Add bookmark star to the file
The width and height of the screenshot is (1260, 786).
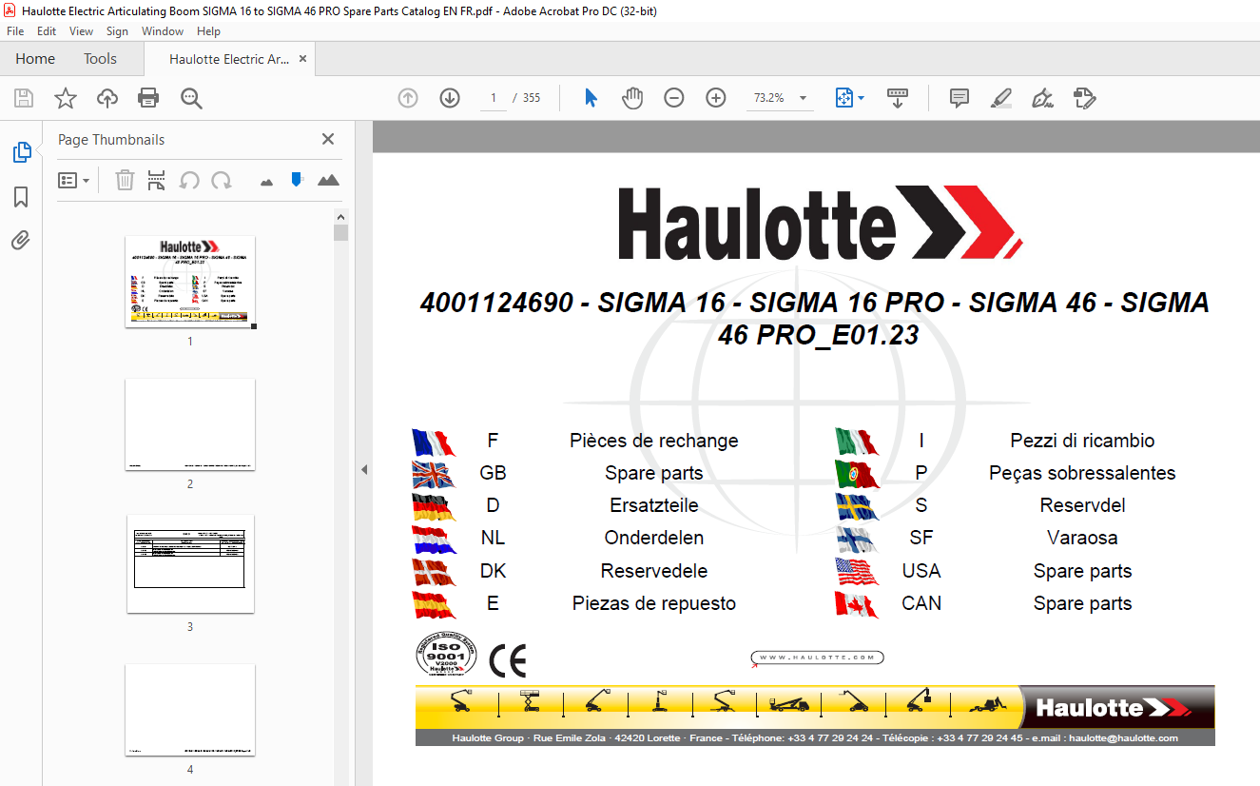point(65,98)
